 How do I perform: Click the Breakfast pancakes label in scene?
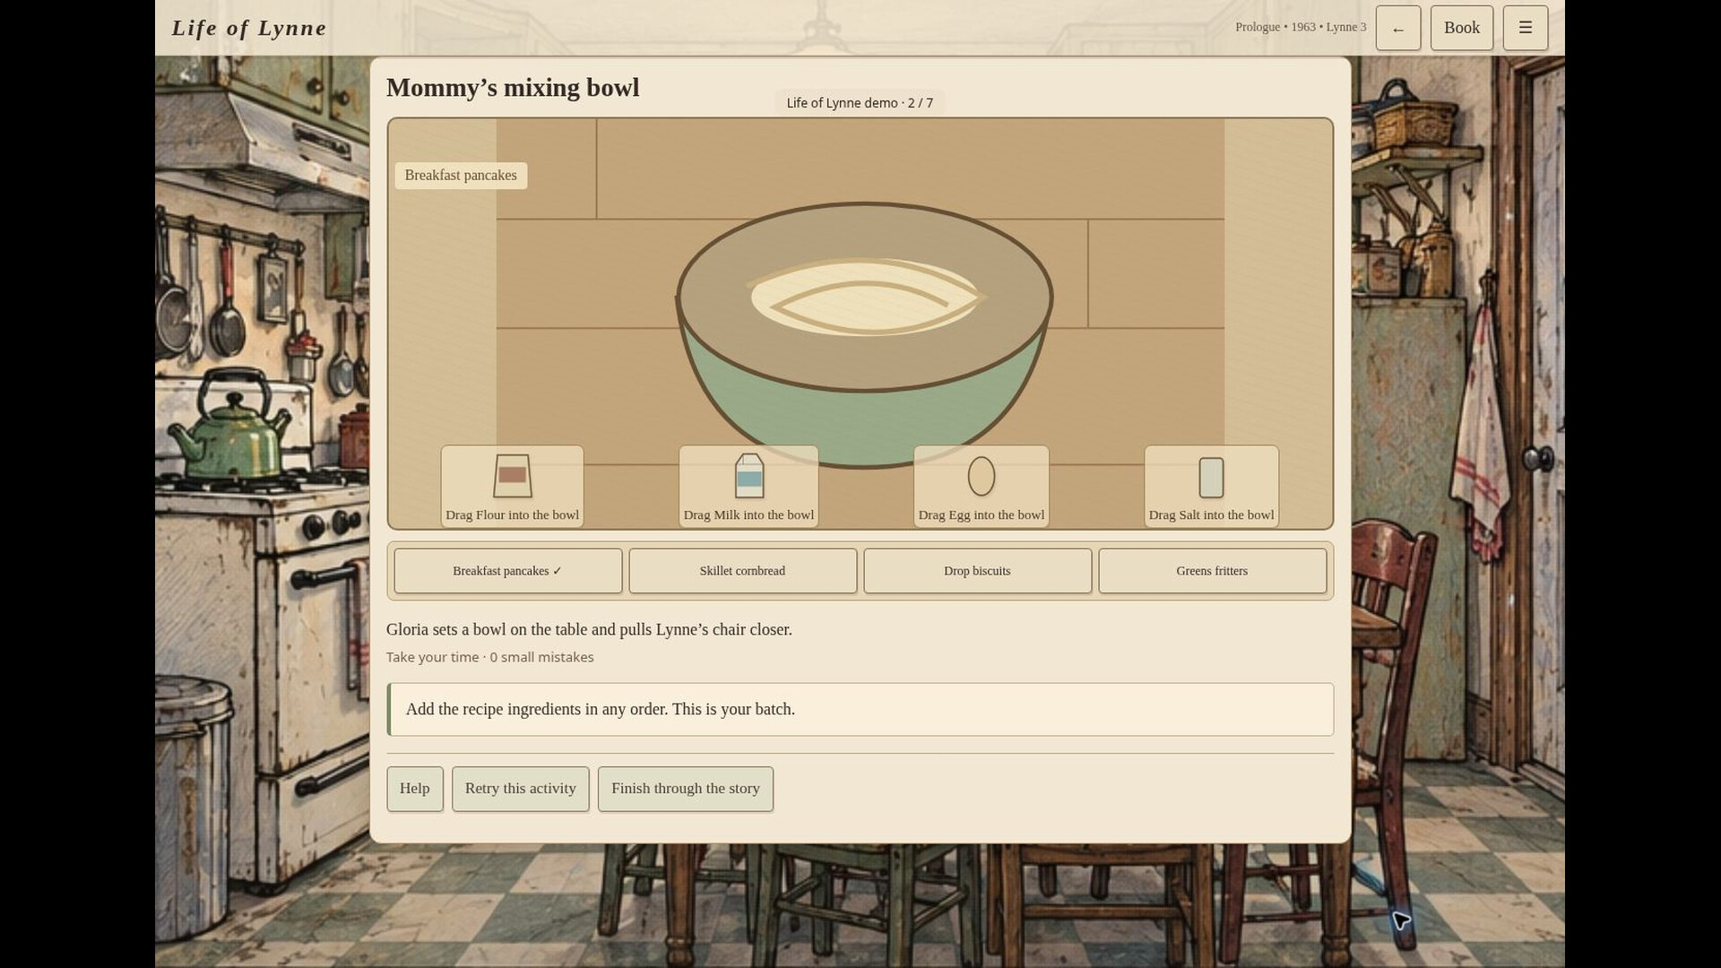(461, 176)
